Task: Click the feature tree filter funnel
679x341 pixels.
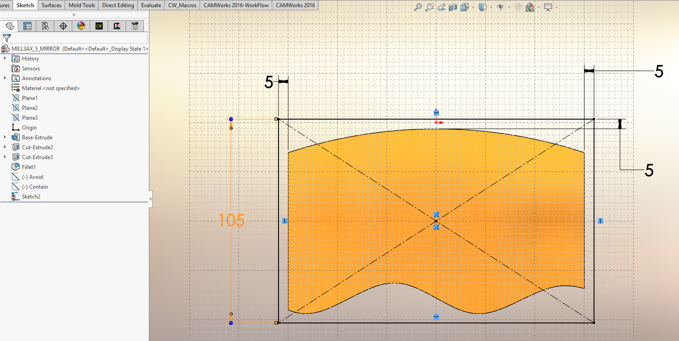Action: coord(7,38)
